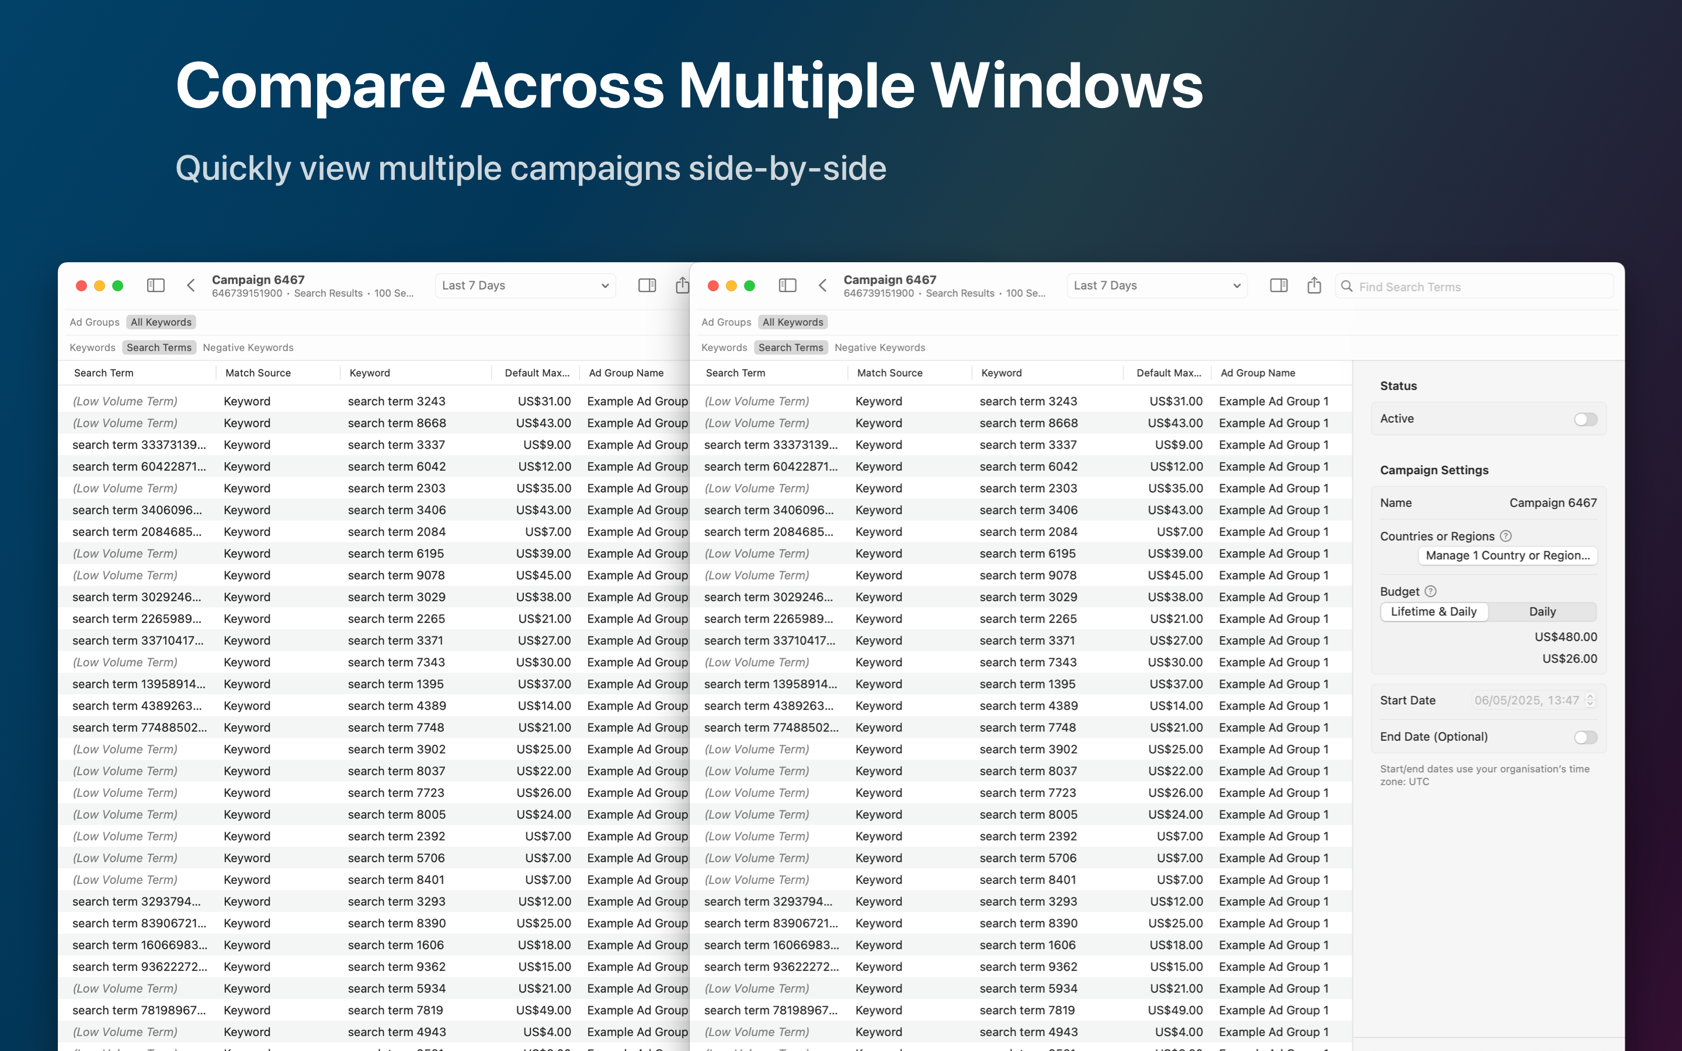Sort by Search Term column in right window
The image size is (1682, 1051).
click(x=735, y=373)
